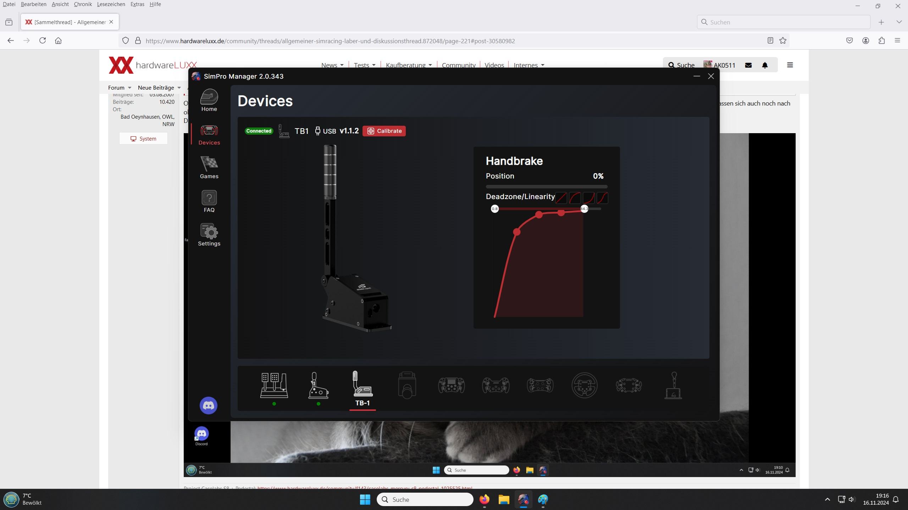Click the URL address bar

[x=454, y=41]
